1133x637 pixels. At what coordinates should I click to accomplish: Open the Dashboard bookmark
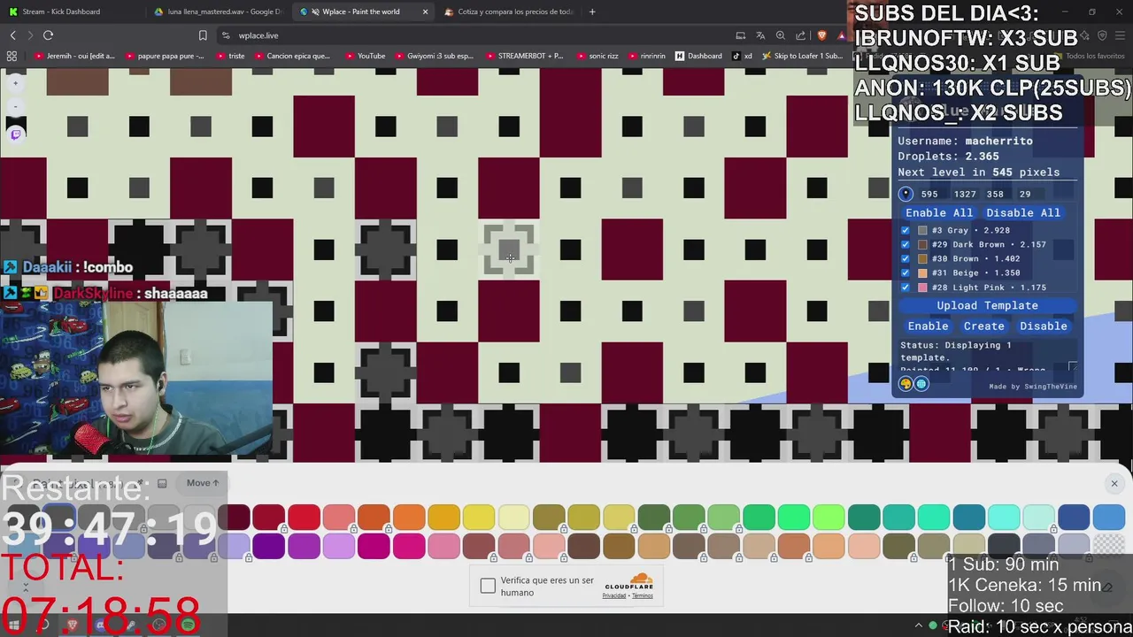tap(698, 56)
